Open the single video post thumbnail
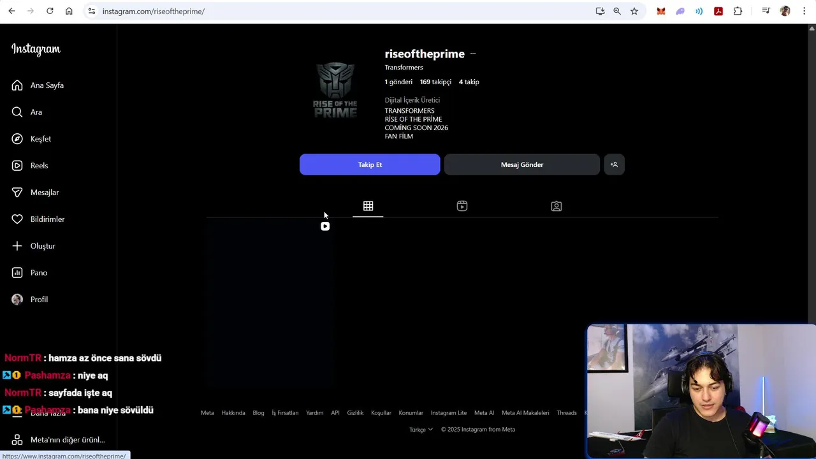 [269, 303]
